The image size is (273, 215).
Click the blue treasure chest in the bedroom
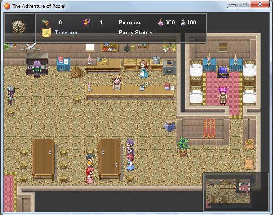(223, 72)
